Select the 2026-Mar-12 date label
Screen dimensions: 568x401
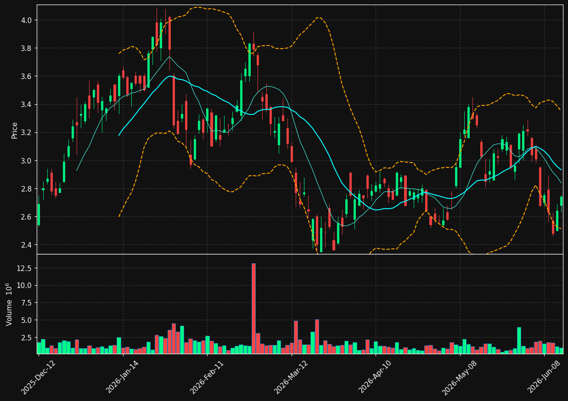pos(291,377)
